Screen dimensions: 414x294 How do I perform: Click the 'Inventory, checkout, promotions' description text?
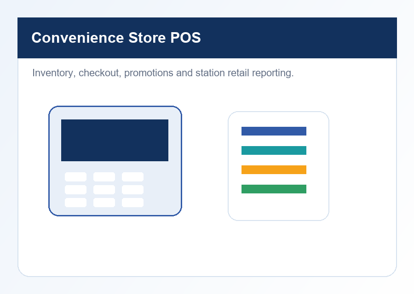163,73
